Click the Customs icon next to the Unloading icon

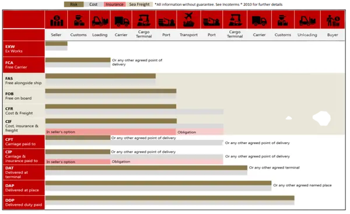[x=282, y=20]
